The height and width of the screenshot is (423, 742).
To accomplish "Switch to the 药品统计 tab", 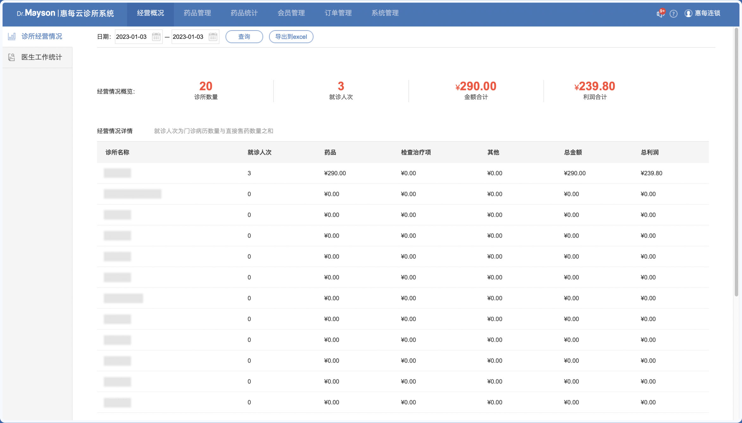I will point(244,13).
